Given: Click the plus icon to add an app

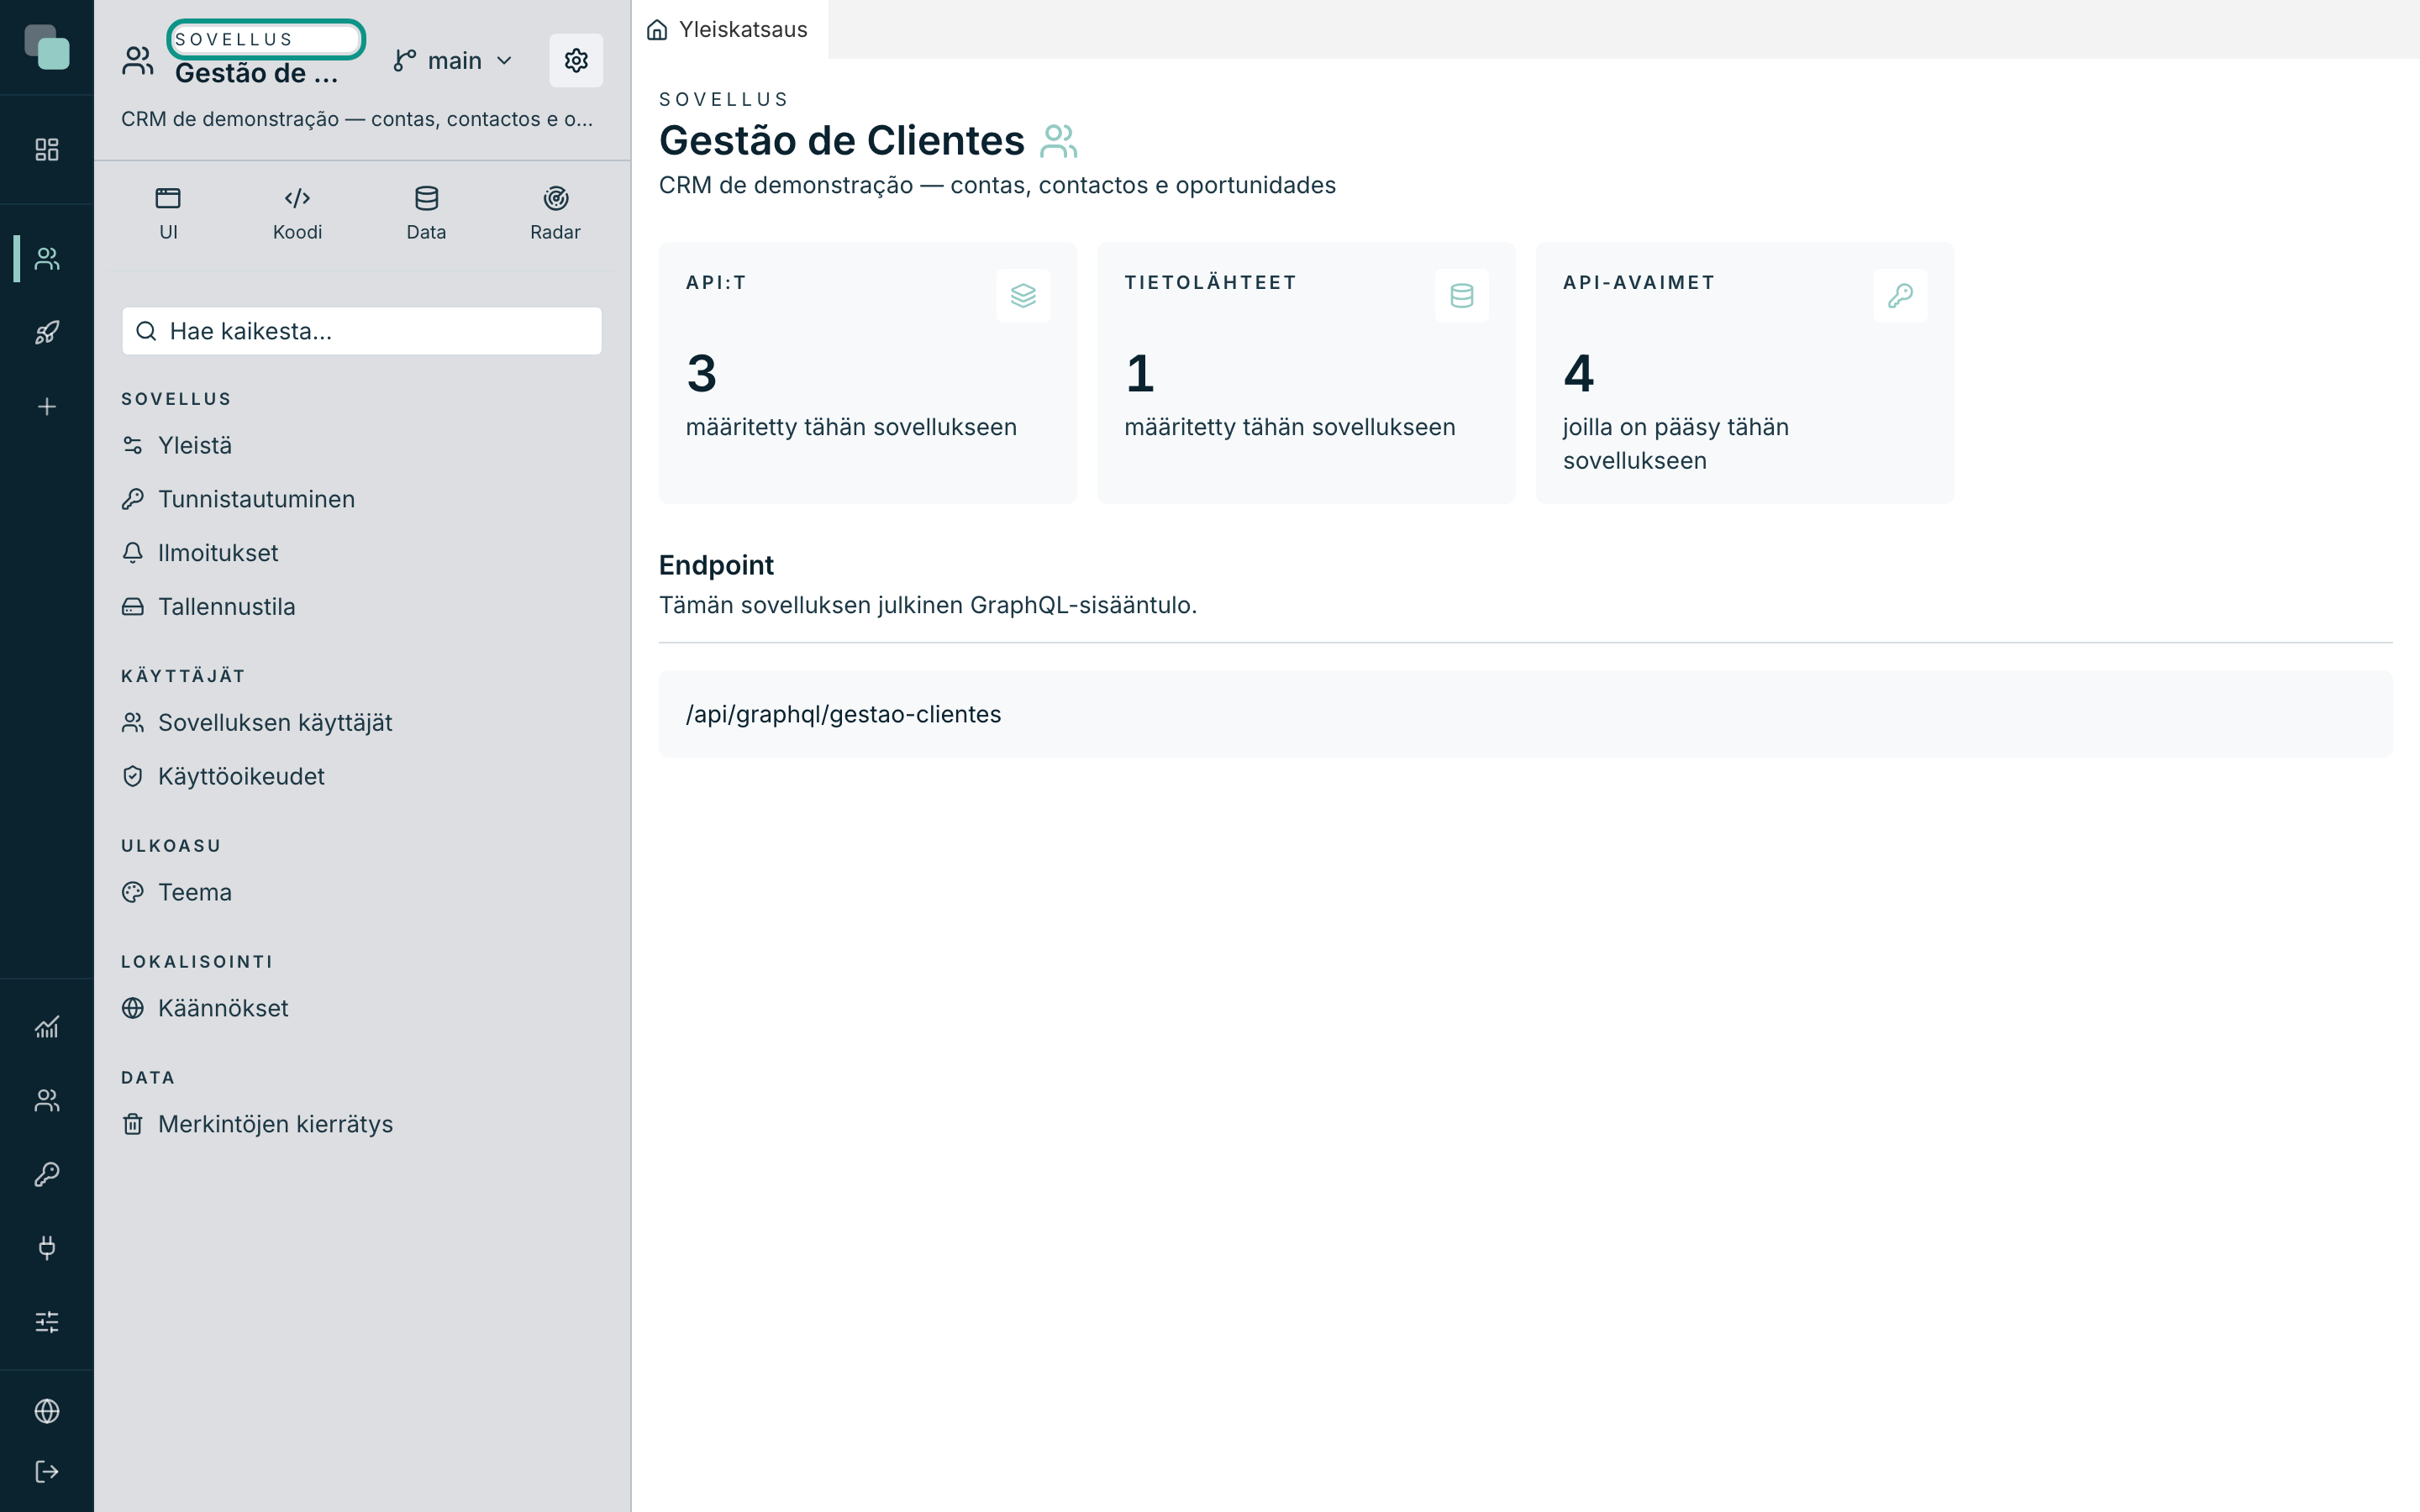Looking at the screenshot, I should tap(47, 407).
